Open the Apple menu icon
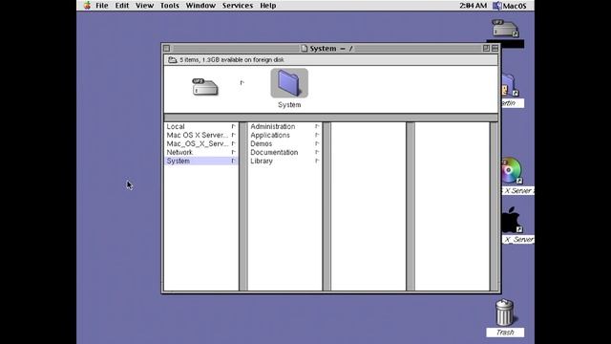 click(87, 6)
